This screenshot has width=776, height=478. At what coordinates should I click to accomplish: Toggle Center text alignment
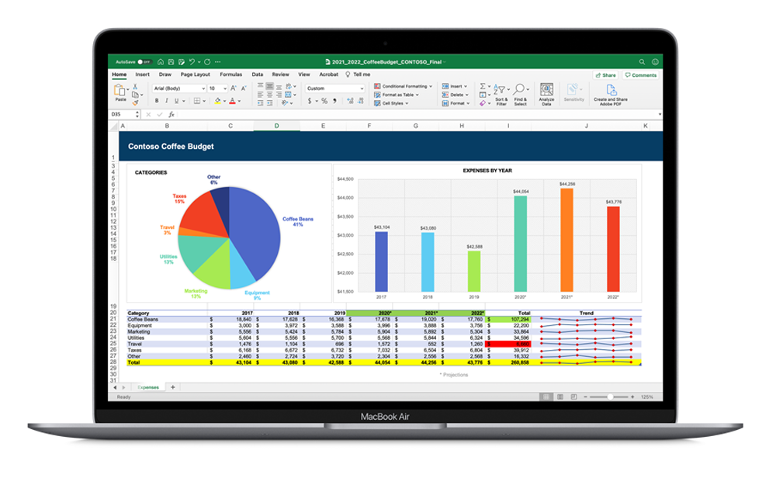point(270,95)
